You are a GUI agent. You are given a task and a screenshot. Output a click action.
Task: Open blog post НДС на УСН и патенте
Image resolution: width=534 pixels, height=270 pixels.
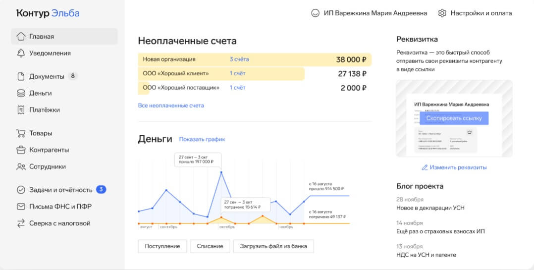tap(426, 255)
